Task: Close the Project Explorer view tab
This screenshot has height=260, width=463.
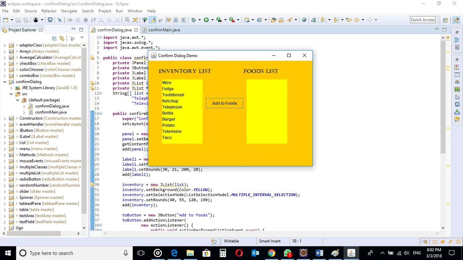Action: [41, 30]
